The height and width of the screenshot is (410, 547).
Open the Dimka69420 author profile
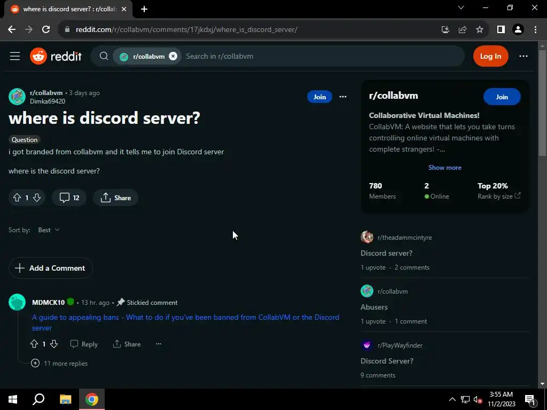(48, 101)
